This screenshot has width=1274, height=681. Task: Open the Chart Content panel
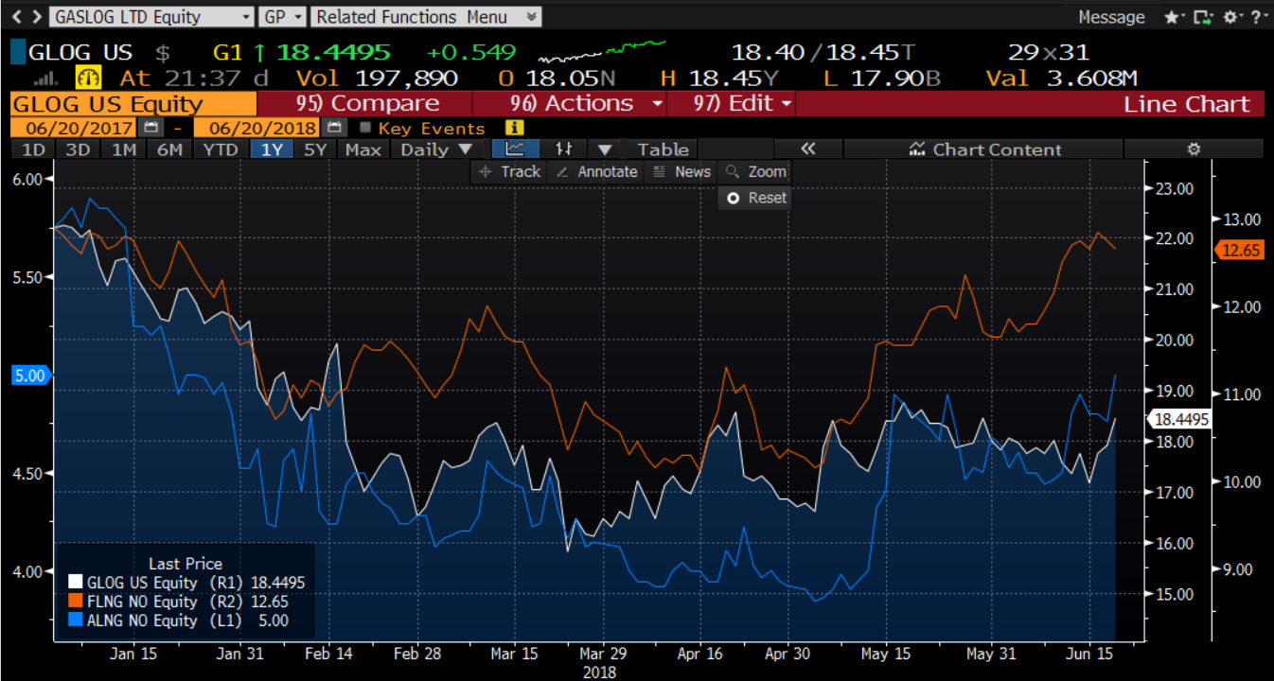pos(983,149)
